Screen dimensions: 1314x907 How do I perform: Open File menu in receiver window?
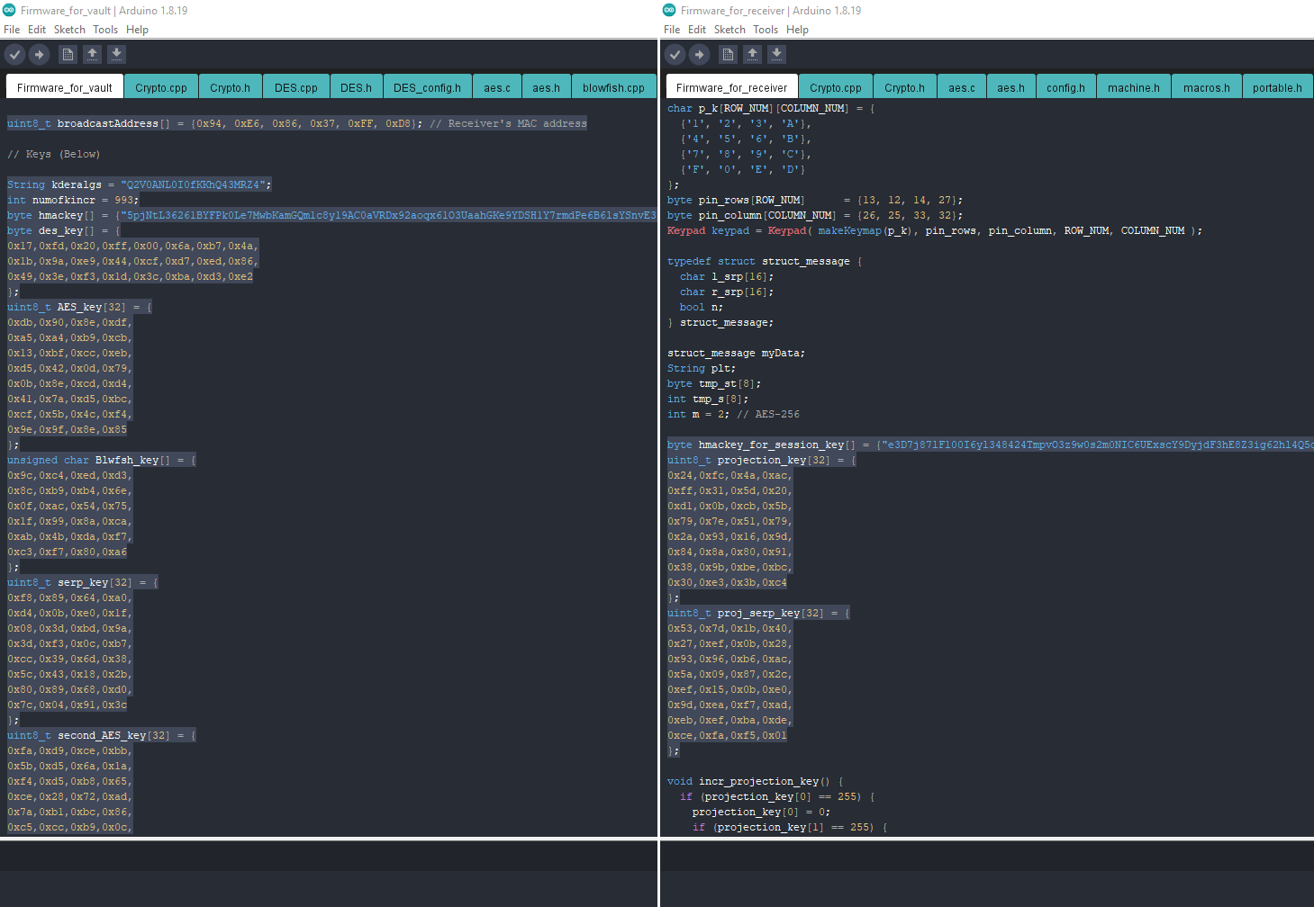tap(672, 30)
